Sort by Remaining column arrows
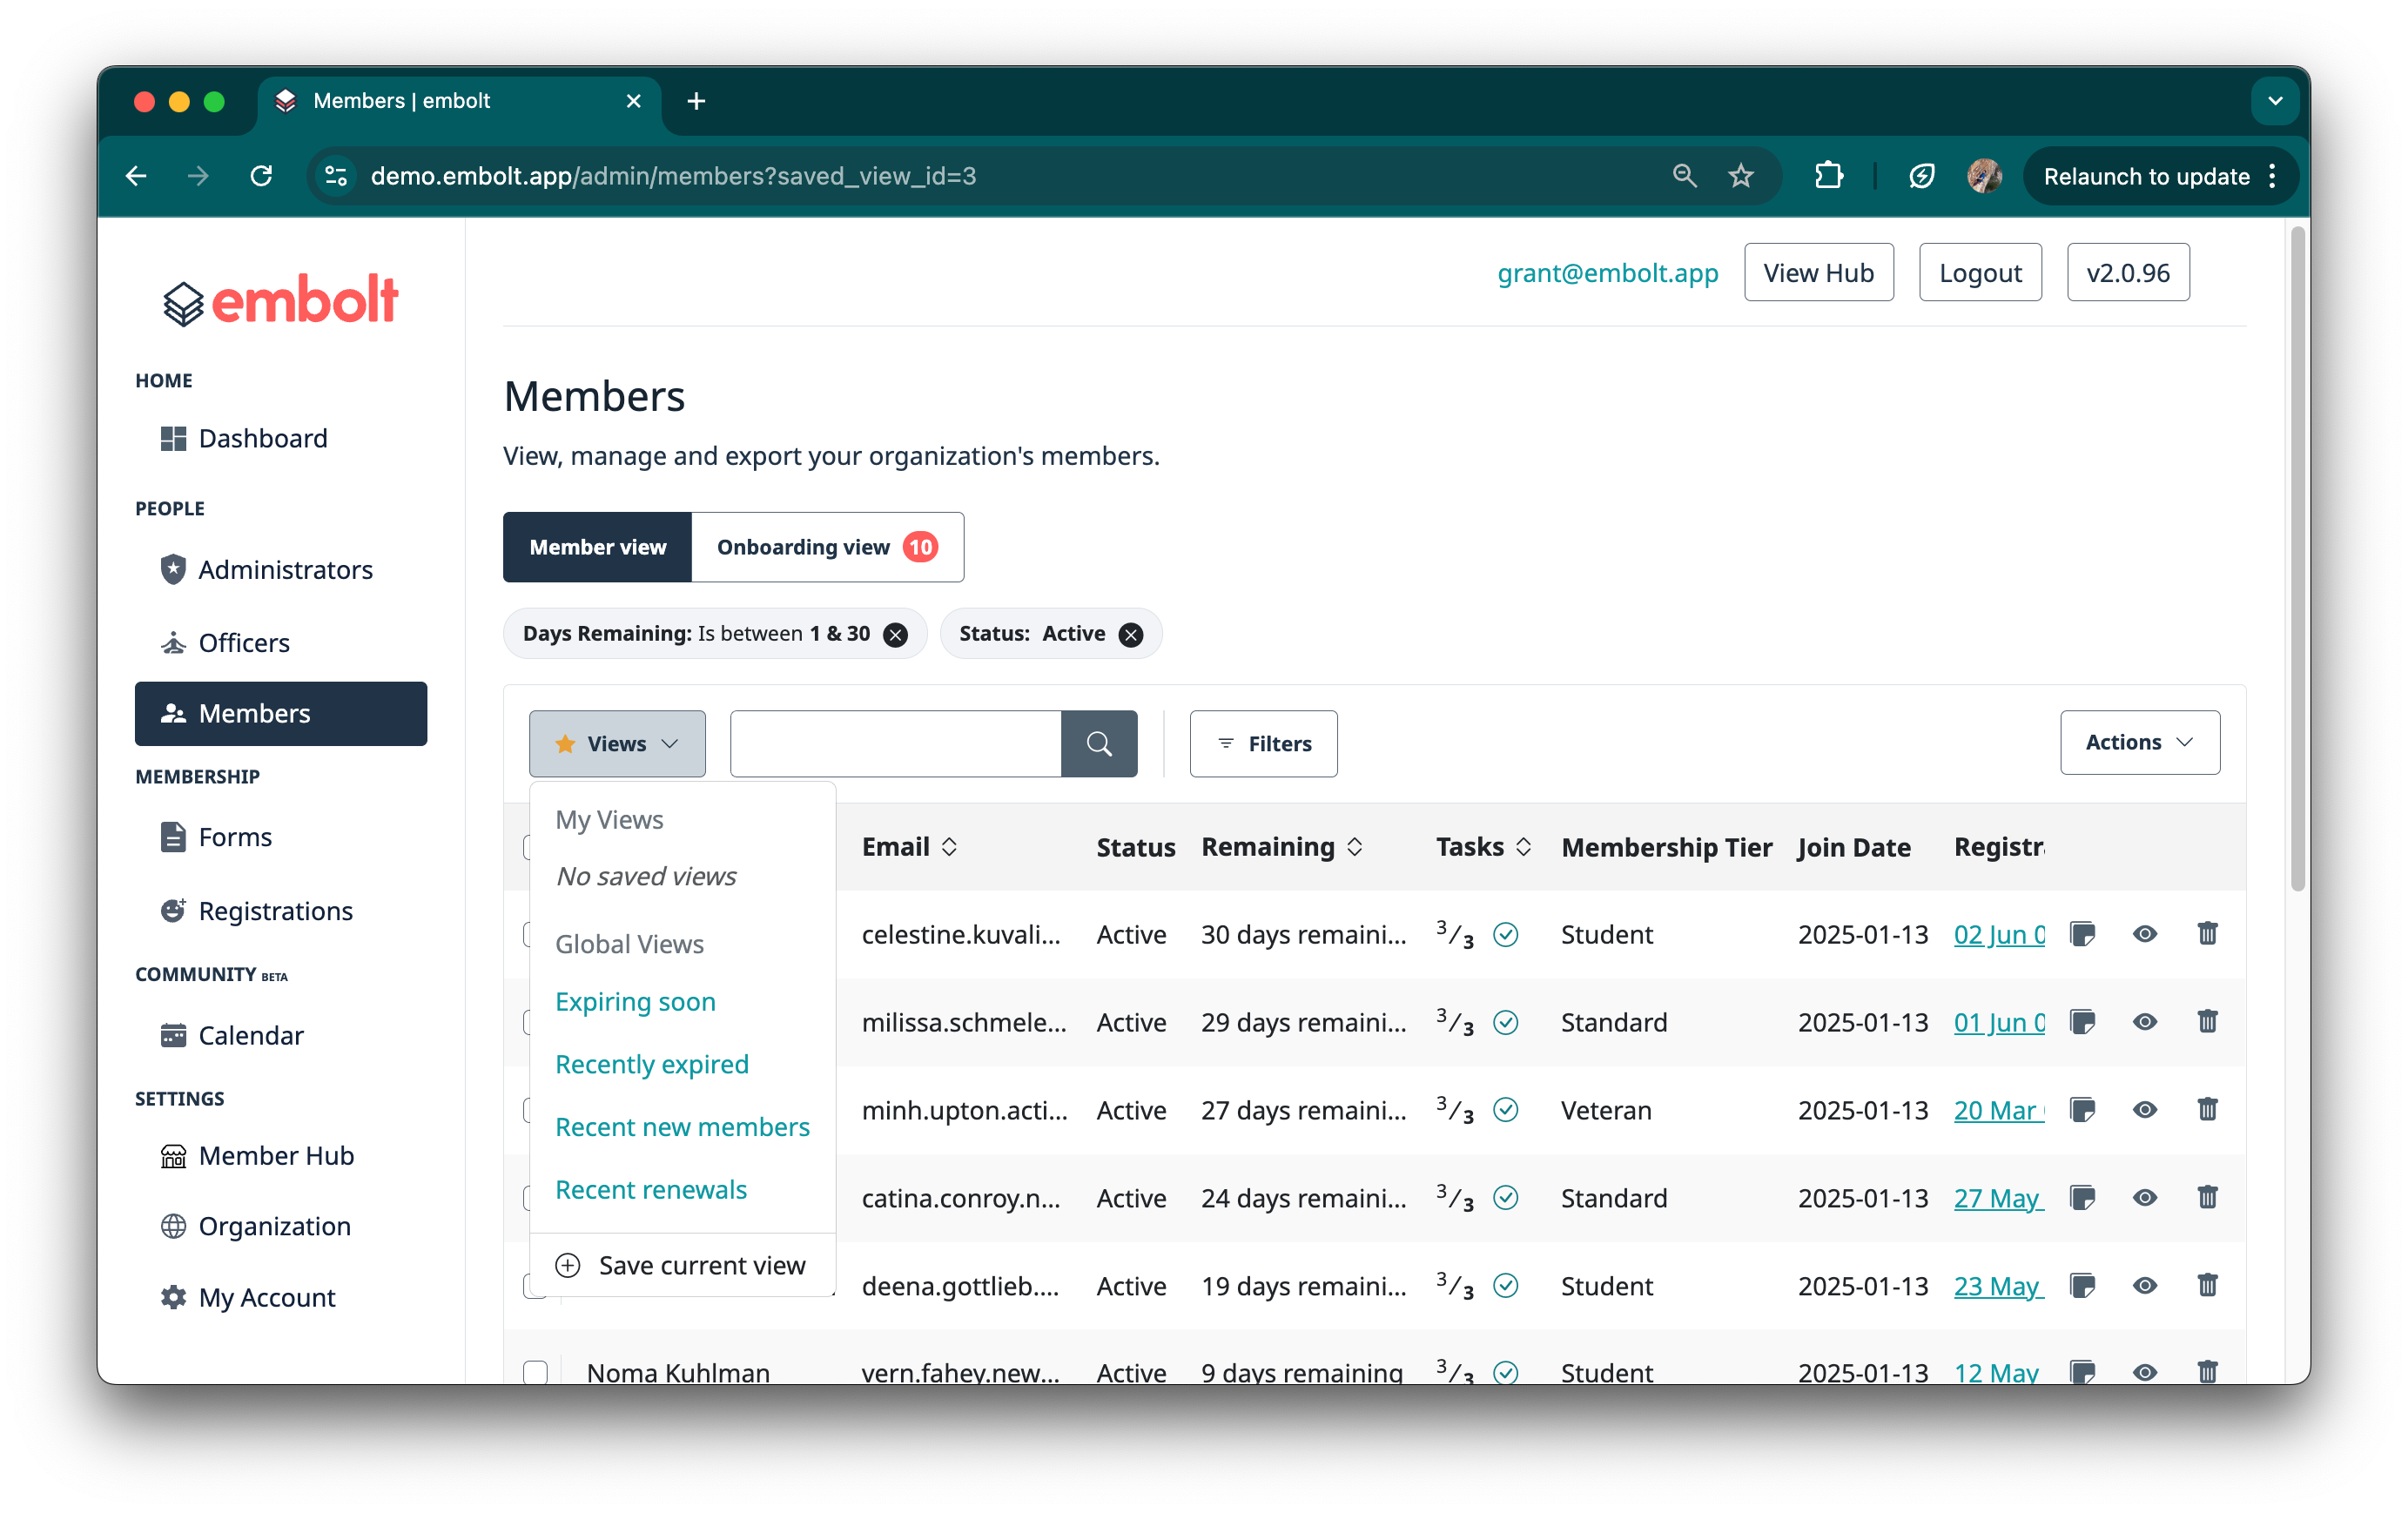Screen dimensions: 2408x1513 pyautogui.click(x=1354, y=847)
